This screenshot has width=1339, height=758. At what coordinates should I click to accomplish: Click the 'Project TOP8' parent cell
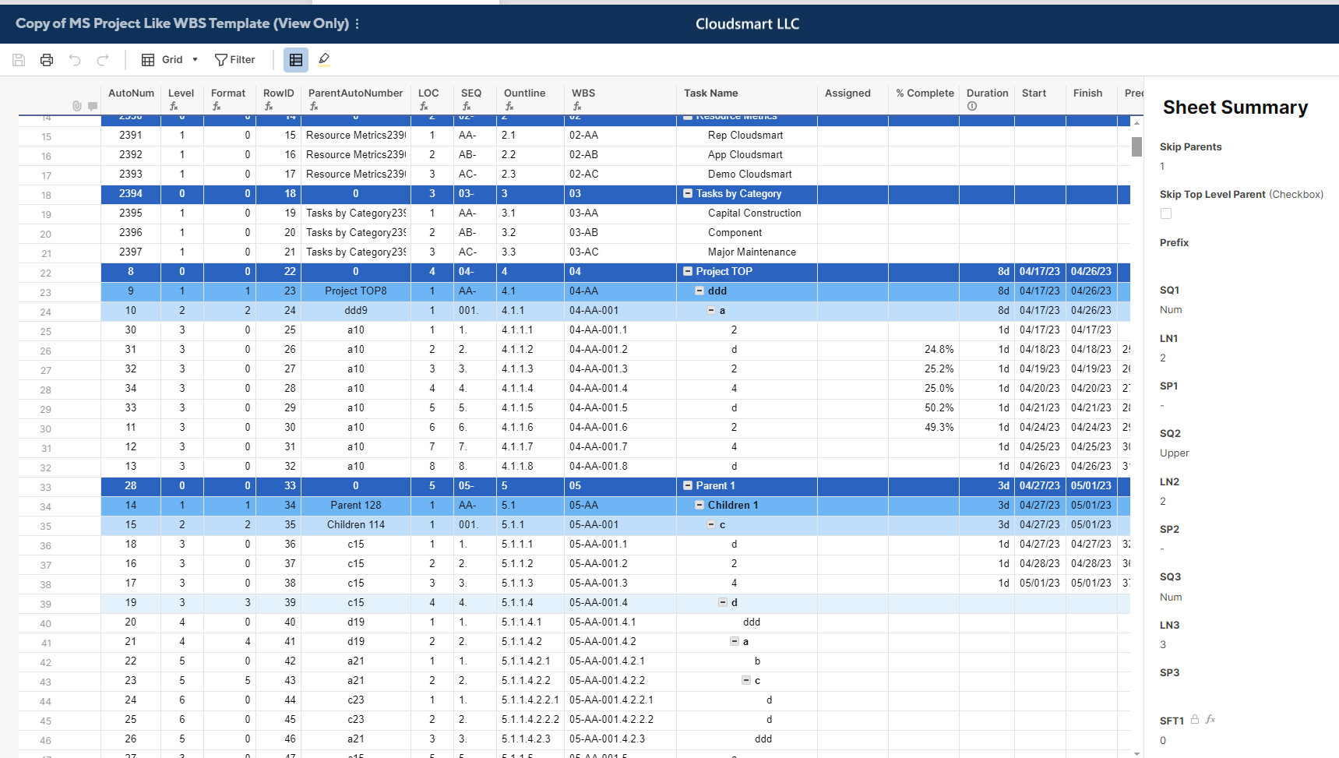click(355, 291)
